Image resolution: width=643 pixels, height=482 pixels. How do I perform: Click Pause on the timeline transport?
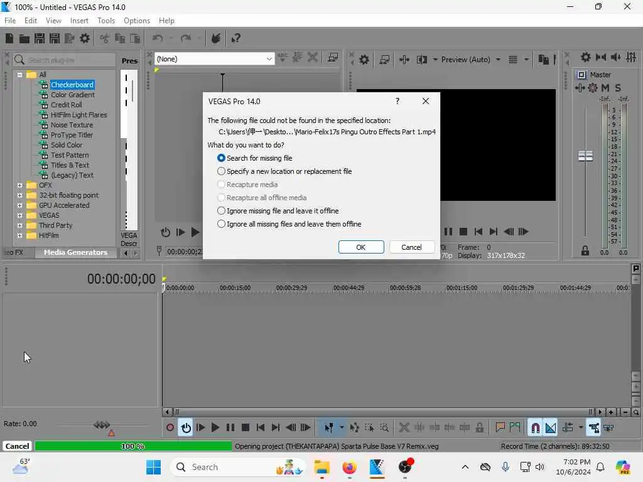pyautogui.click(x=230, y=428)
